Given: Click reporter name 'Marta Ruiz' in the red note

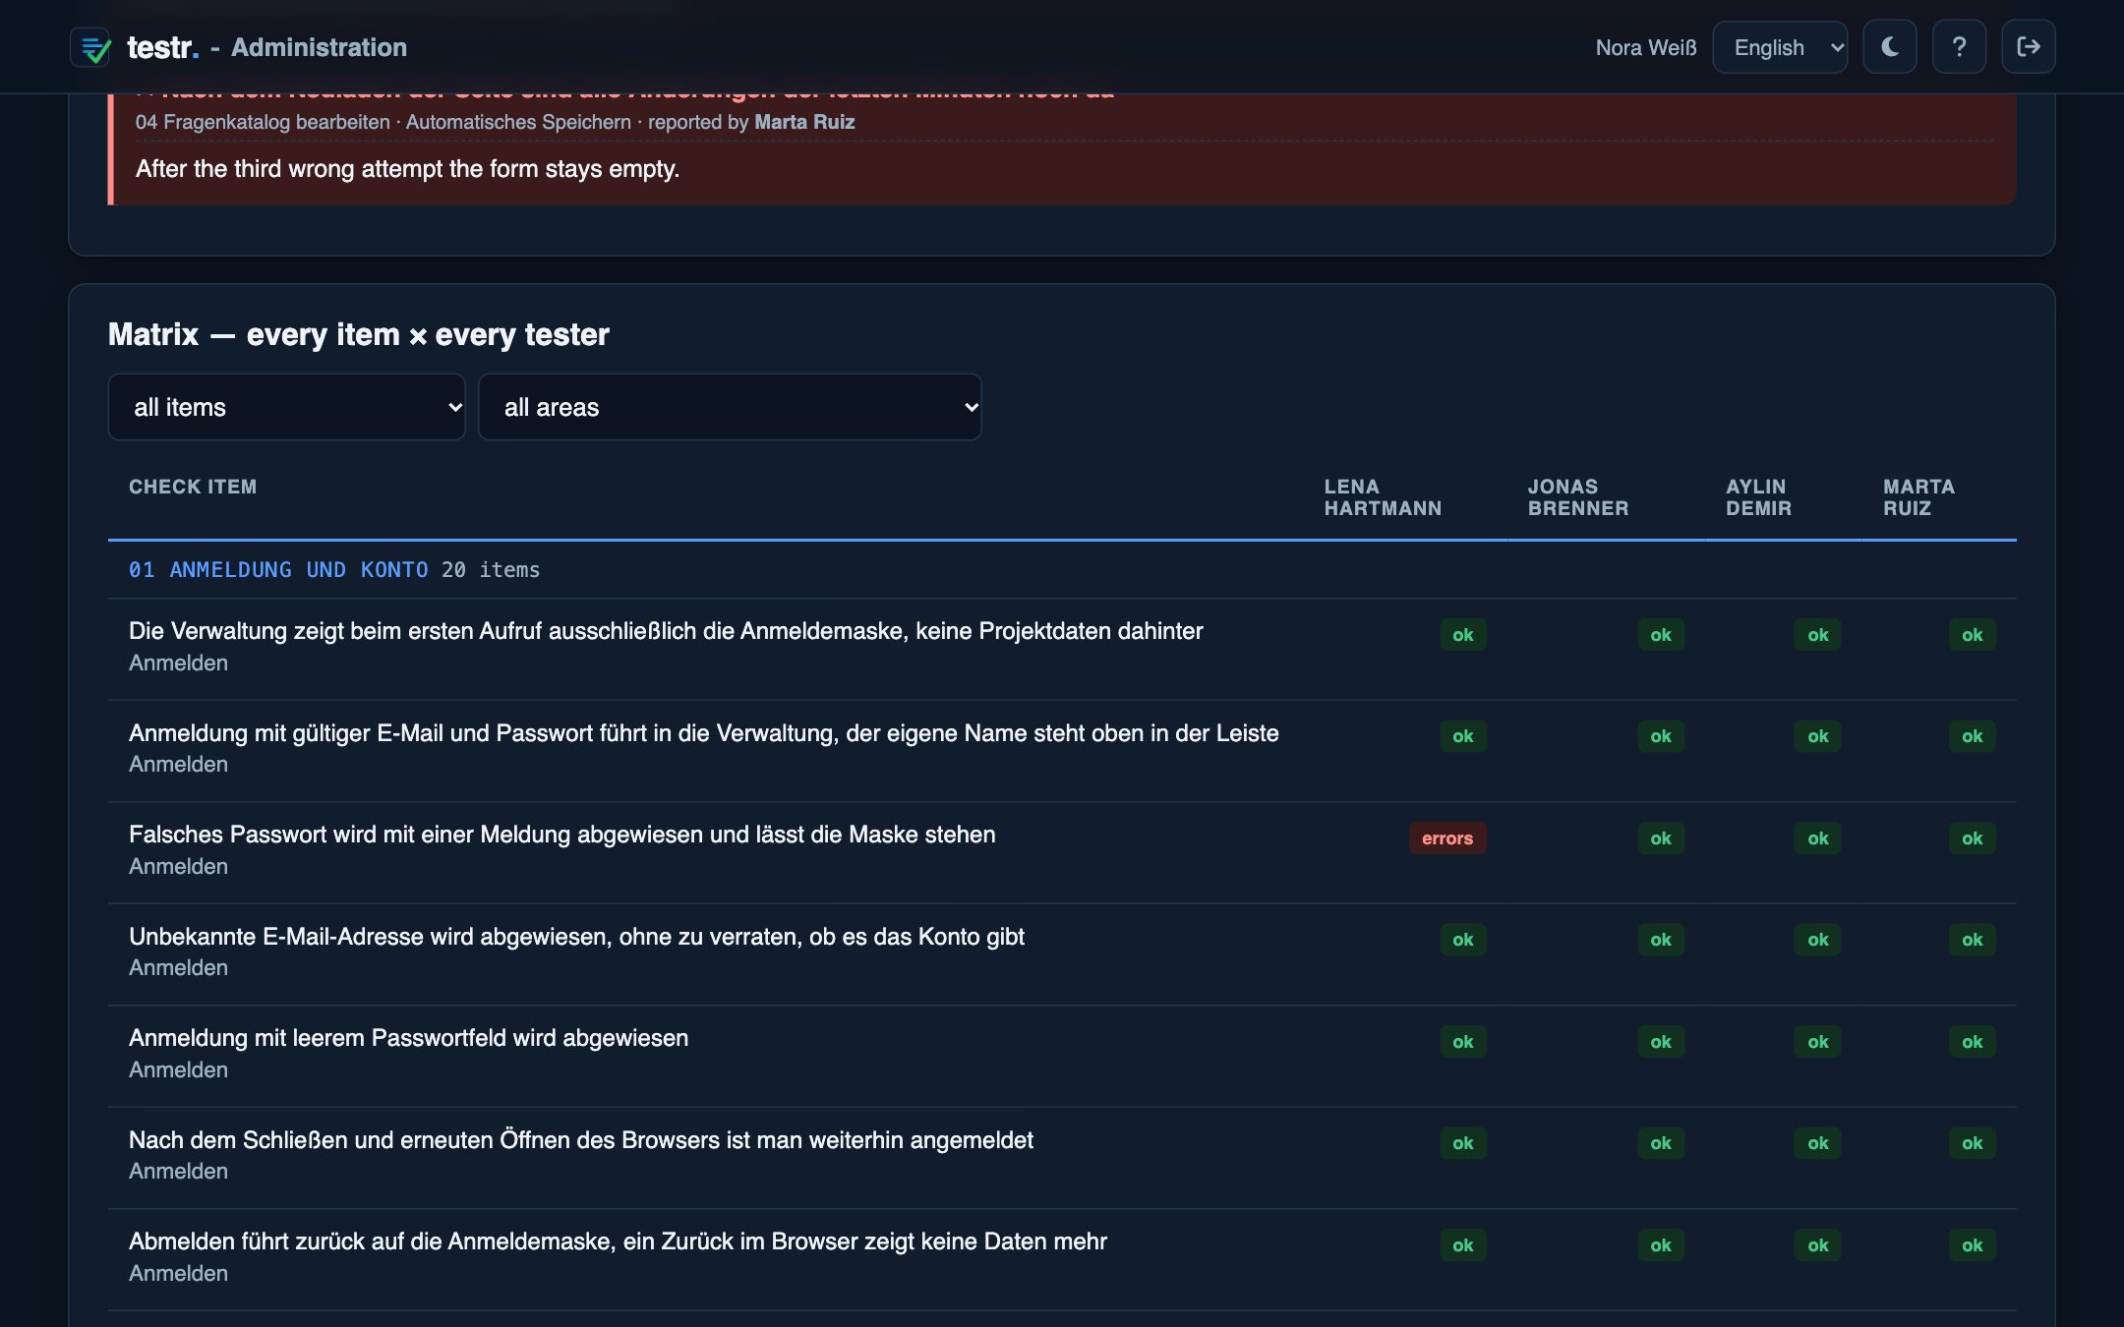Looking at the screenshot, I should (x=804, y=122).
